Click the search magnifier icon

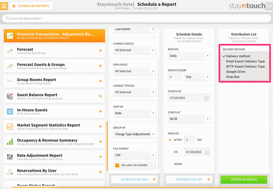tap(7, 18)
